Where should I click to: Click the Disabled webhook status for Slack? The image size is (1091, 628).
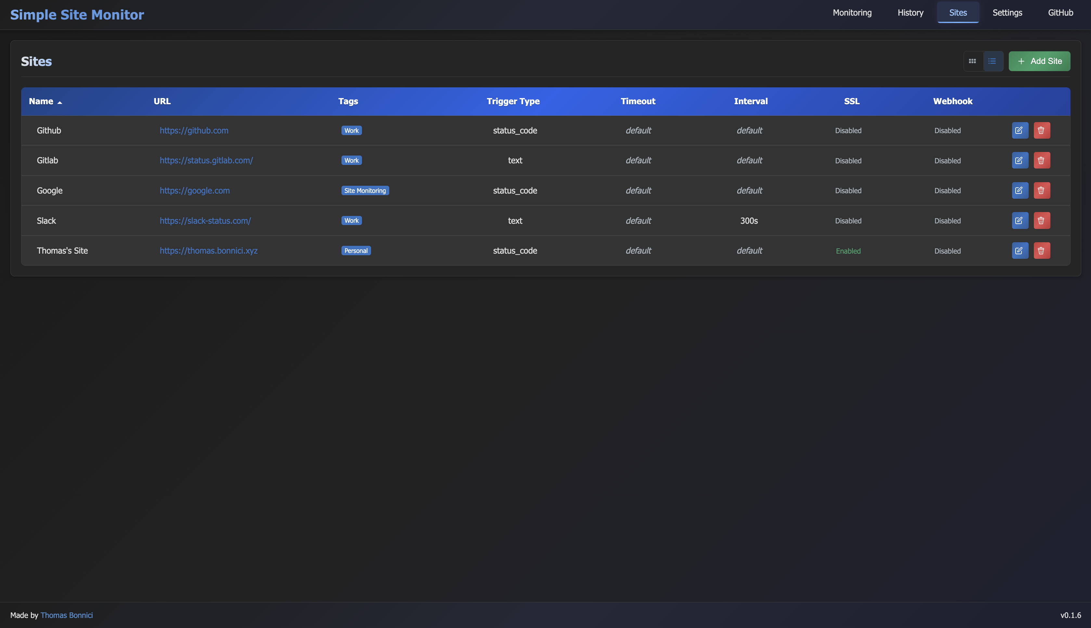[947, 221]
